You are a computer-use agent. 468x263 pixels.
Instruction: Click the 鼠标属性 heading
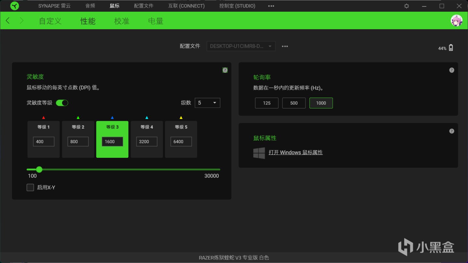coord(265,138)
